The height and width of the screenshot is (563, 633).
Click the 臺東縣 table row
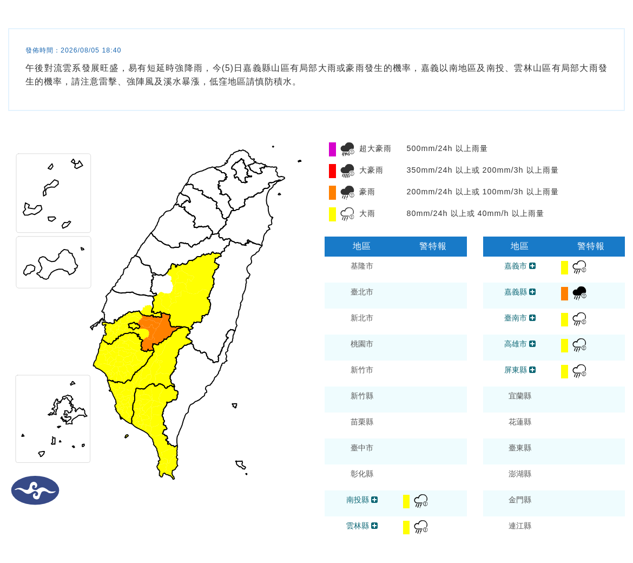[x=554, y=451]
